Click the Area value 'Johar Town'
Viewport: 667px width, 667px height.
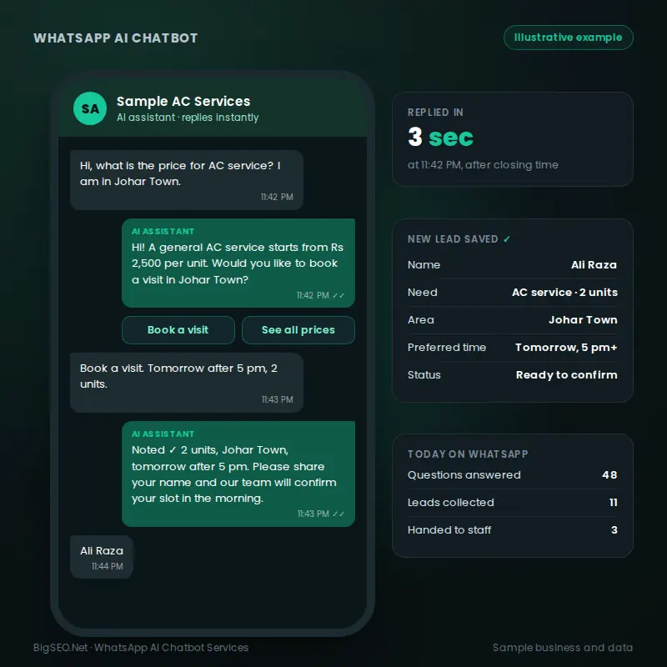tap(583, 320)
